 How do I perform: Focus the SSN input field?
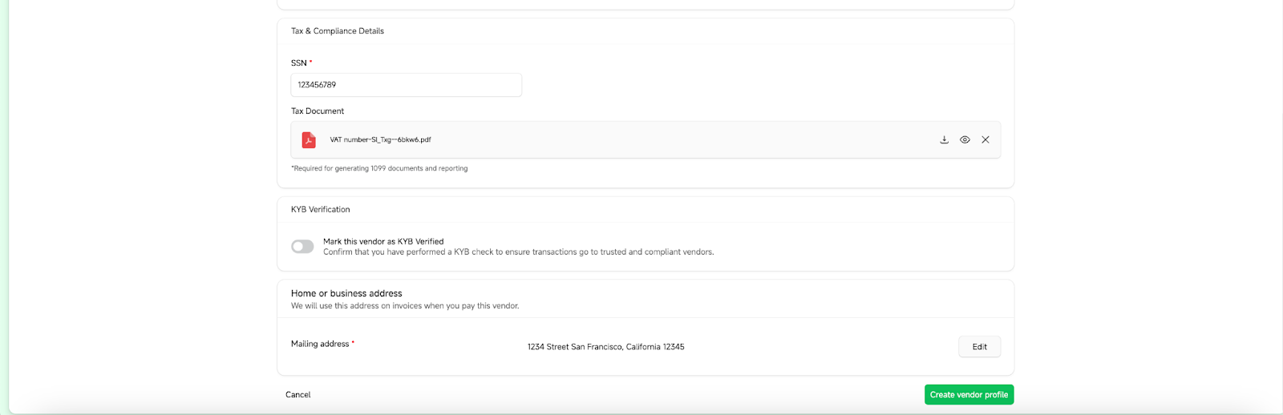[407, 85]
